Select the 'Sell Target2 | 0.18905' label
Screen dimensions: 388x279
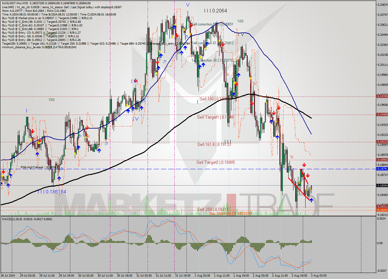pos(216,162)
